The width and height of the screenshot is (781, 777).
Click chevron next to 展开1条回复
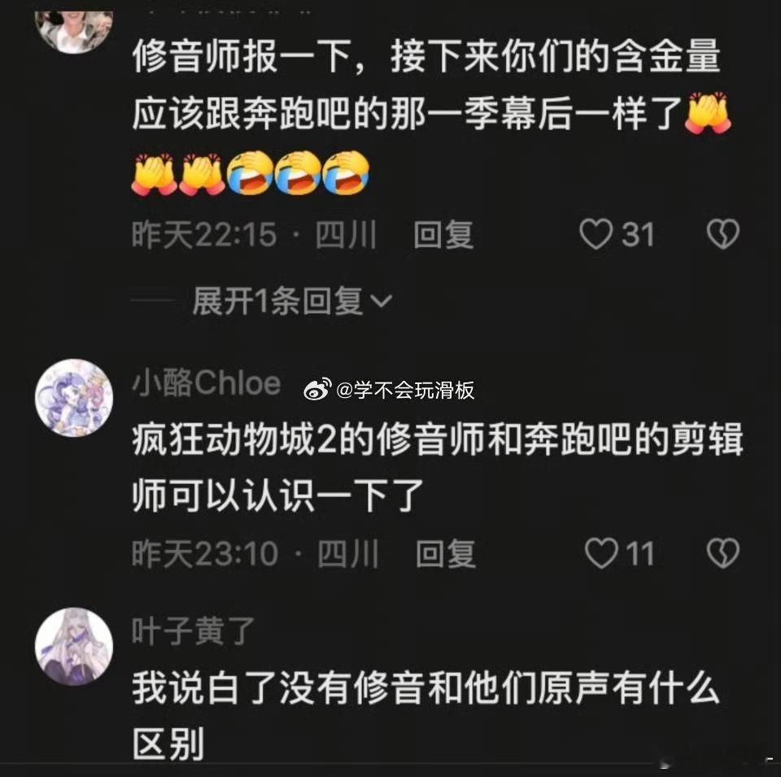(x=382, y=301)
